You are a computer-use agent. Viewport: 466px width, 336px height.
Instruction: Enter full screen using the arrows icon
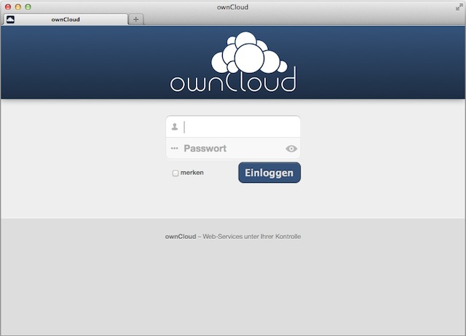(x=459, y=7)
